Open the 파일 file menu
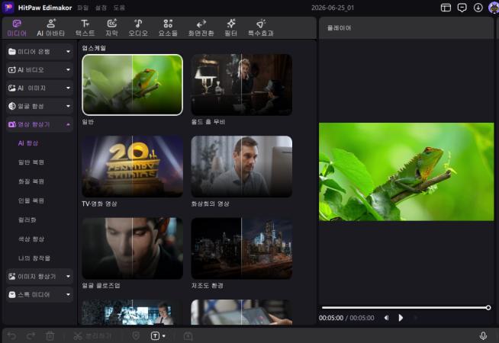The height and width of the screenshot is (343, 499). [x=82, y=8]
